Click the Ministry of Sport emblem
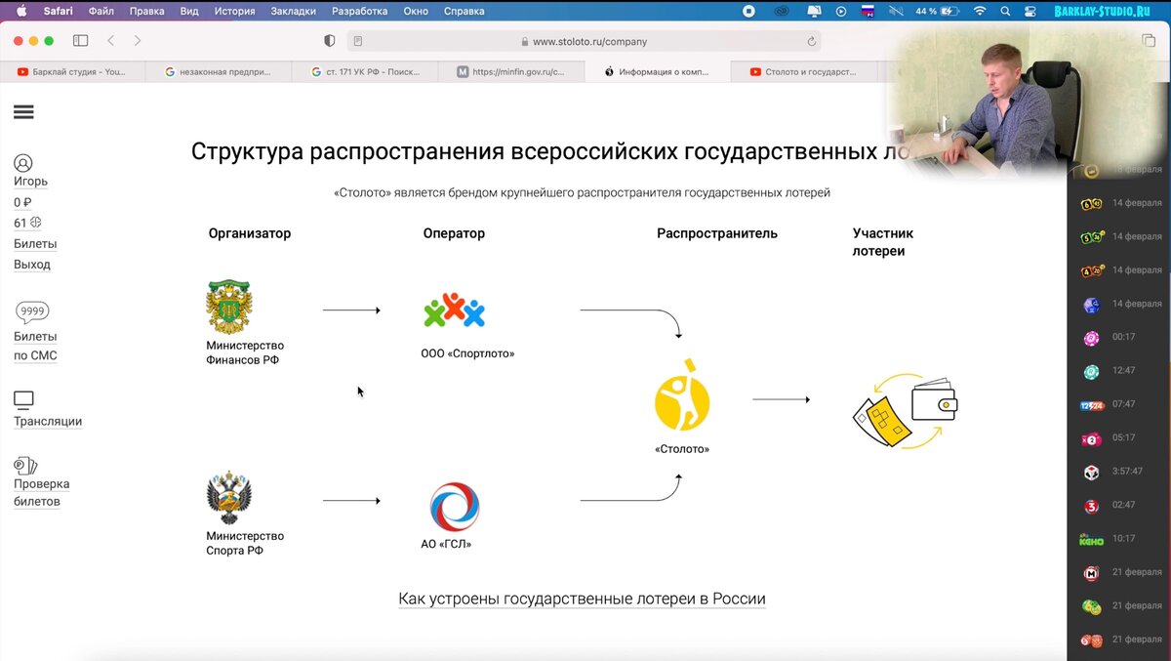 tap(229, 498)
